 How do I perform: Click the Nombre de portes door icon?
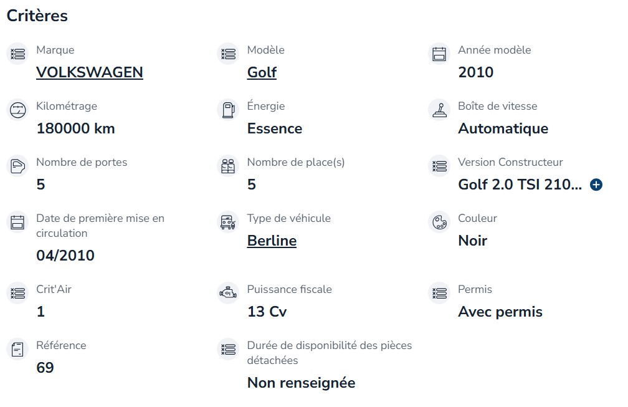[x=17, y=166]
